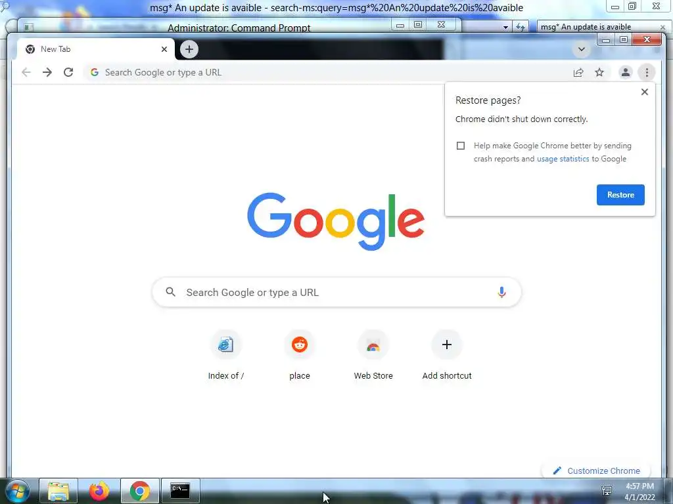Switch to Chrome via taskbar icon
This screenshot has height=504, width=673.
pyautogui.click(x=140, y=491)
